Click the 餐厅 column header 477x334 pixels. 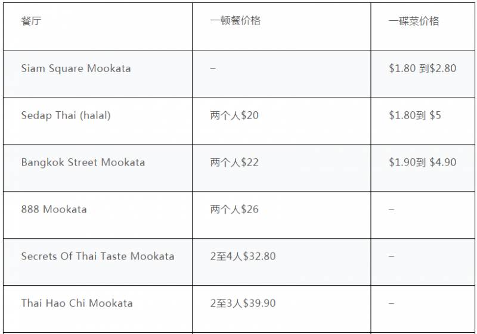coord(32,21)
